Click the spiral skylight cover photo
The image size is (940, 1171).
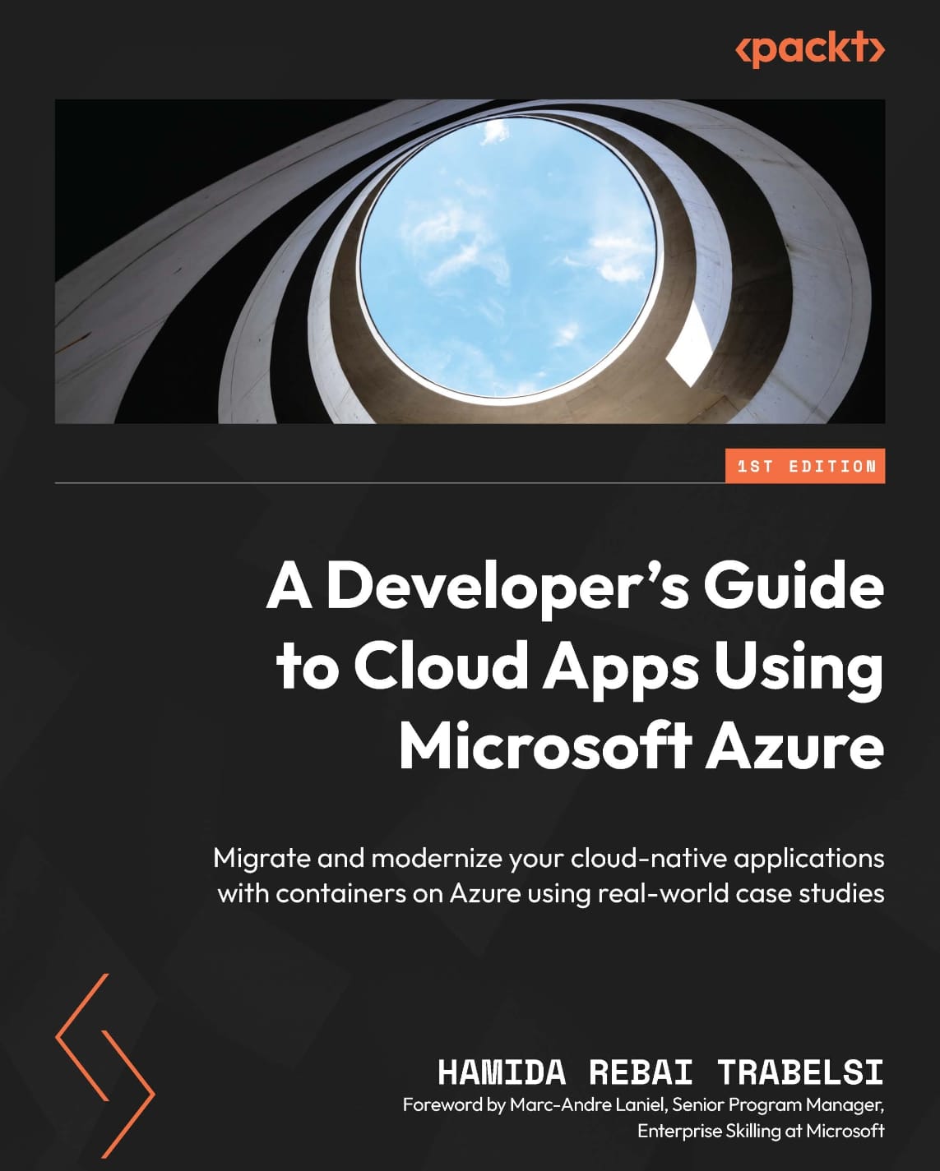pos(470,261)
